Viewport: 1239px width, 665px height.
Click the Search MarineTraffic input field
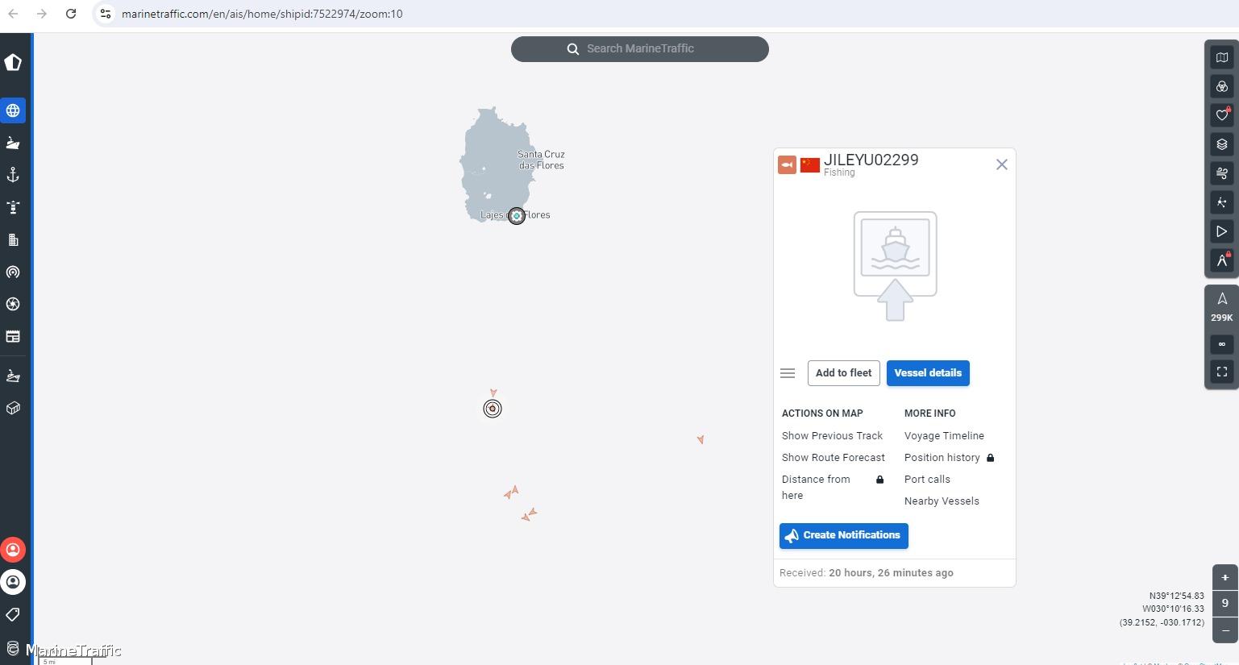(639, 48)
